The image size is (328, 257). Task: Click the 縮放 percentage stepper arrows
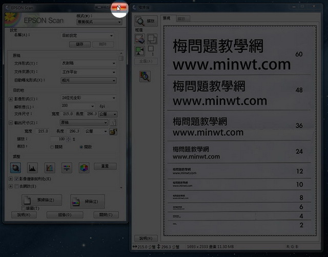click(69, 139)
